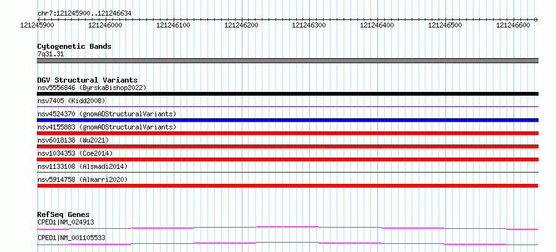Select nsv6018138 (Wu2021) label
This screenshot has width=556, height=252.
point(73,140)
